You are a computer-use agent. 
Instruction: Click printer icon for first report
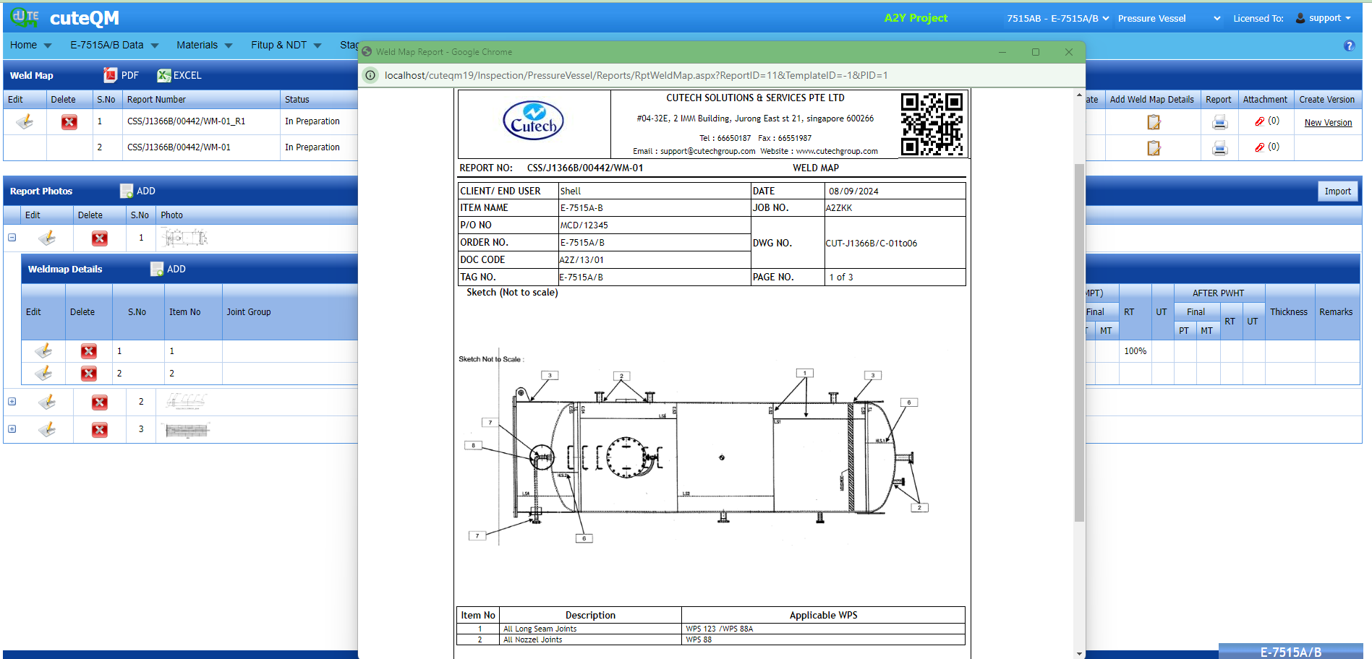(1219, 122)
